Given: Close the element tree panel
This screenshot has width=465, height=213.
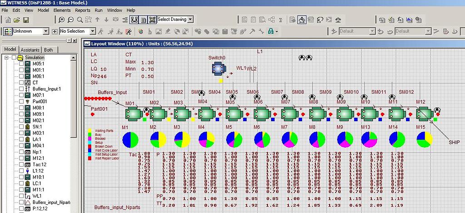Looking at the screenshot, I should tap(74, 40).
